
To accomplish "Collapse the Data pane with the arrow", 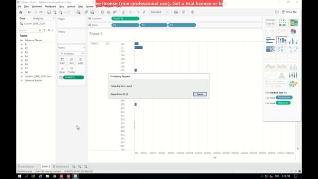I will coord(54,18).
